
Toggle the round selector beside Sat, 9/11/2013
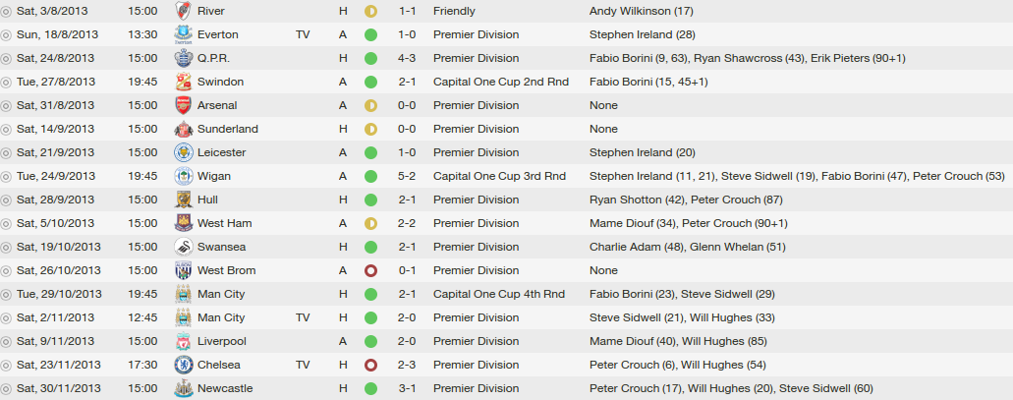[x=6, y=342]
